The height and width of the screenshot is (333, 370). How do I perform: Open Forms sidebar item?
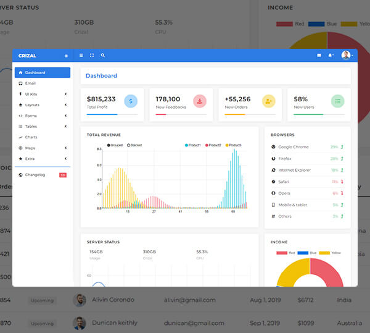point(43,116)
